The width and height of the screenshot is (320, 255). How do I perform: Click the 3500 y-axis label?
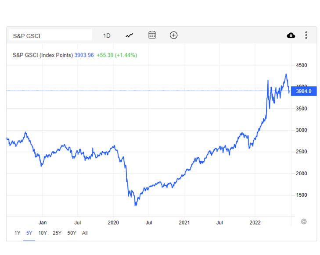pos(302,109)
